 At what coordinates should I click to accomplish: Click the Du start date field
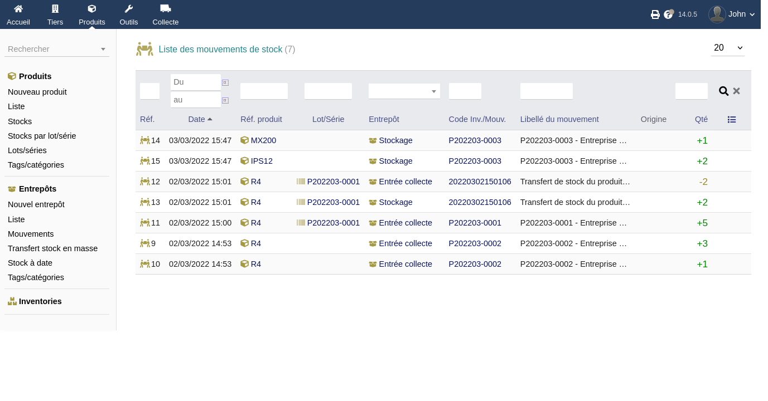[196, 82]
